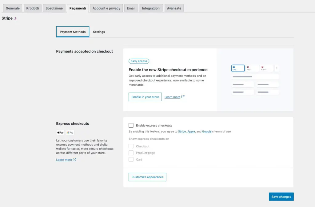Tick the Checkout location checkbox
This screenshot has height=207, width=315.
pos(131,146)
